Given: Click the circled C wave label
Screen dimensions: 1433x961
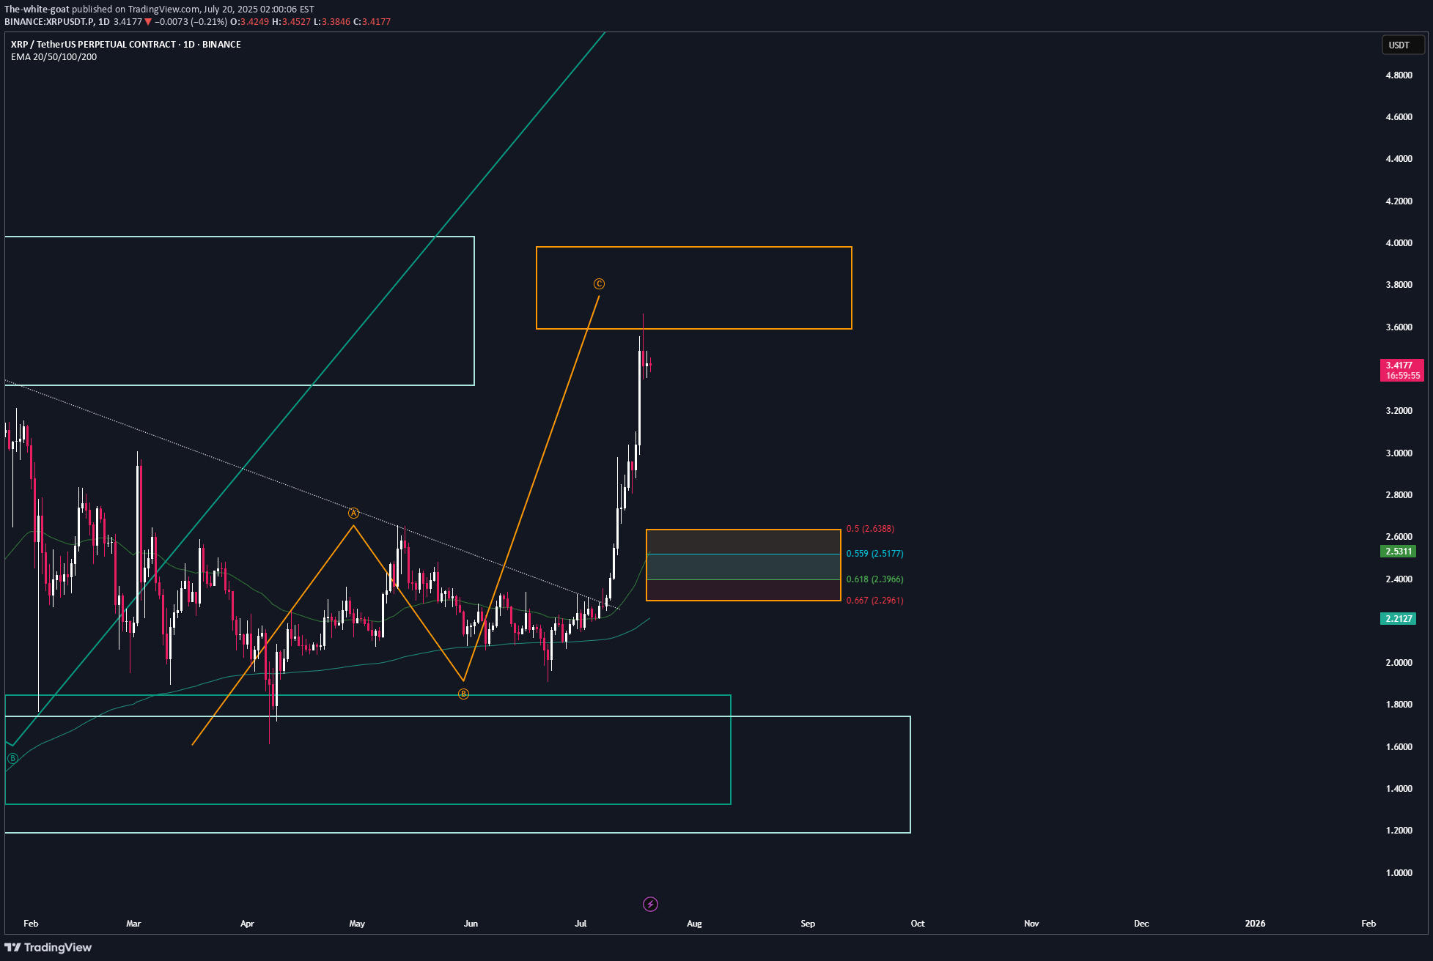Looking at the screenshot, I should coord(599,283).
